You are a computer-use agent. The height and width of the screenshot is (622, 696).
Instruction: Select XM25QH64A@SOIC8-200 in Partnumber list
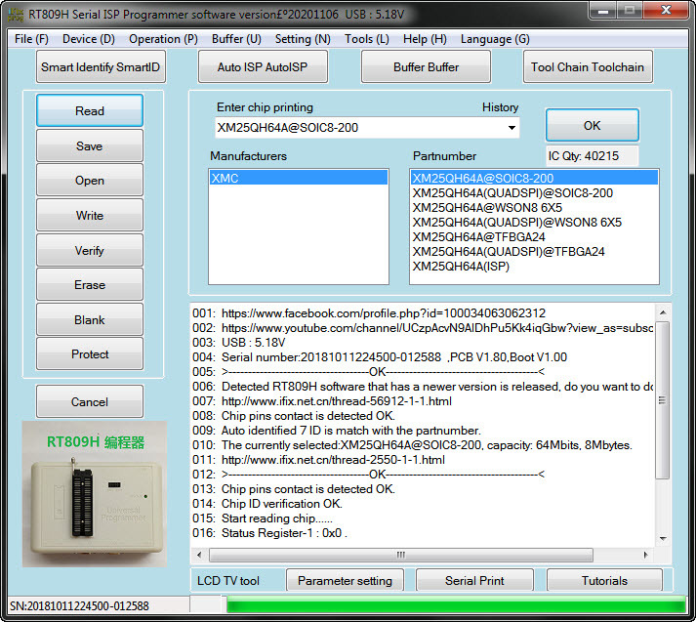click(534, 178)
